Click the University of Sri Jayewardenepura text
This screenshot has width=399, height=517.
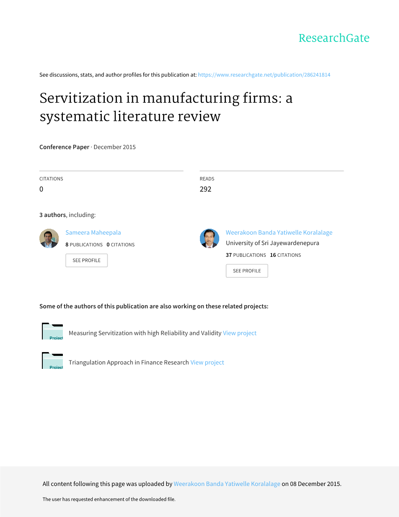click(x=272, y=243)
